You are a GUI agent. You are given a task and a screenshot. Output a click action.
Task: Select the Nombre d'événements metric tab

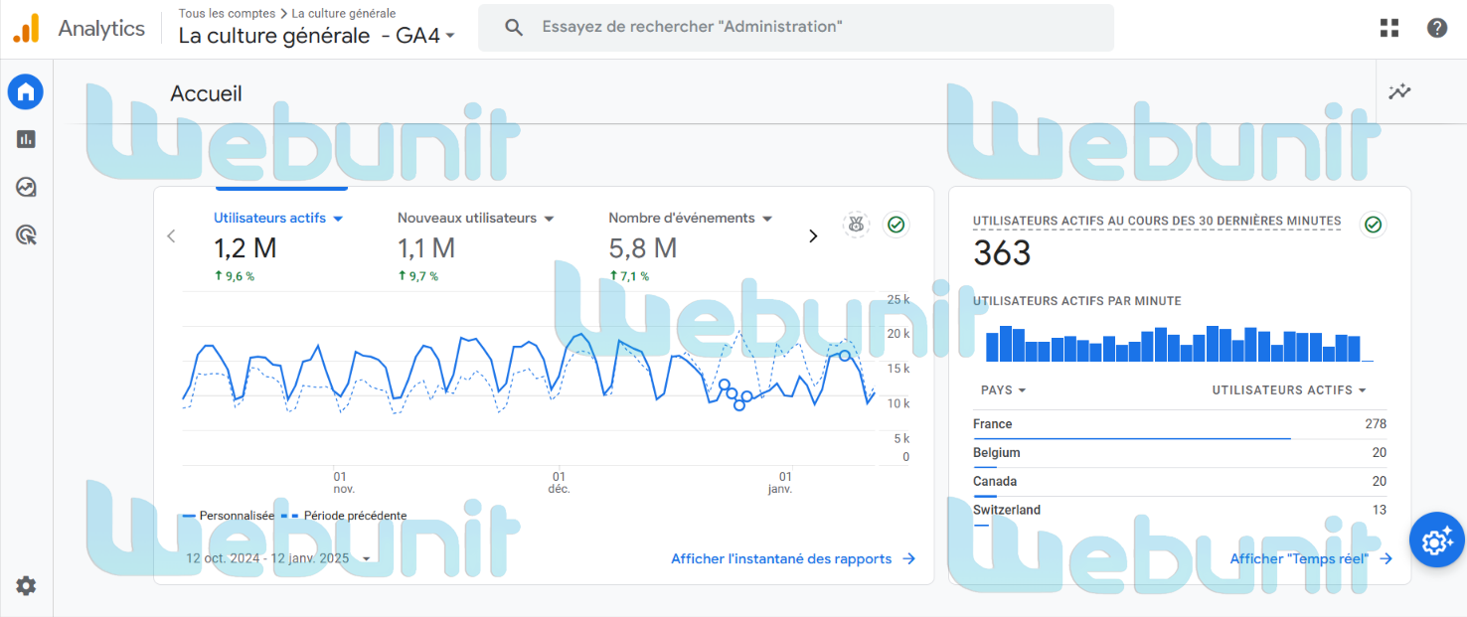point(682,218)
